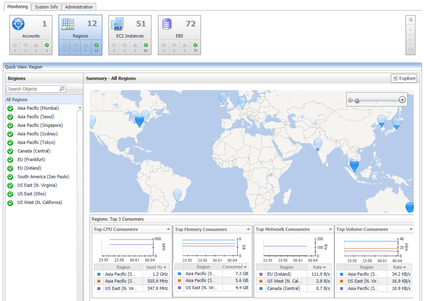Click the Search Objects input field
Viewport: 424px width, 301px height.
coord(32,89)
